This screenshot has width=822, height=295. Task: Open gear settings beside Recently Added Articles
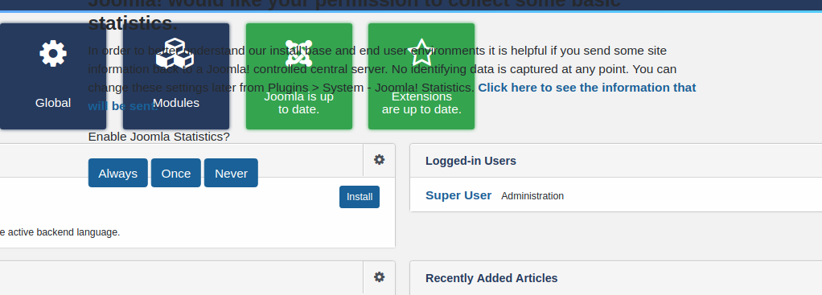coord(379,277)
